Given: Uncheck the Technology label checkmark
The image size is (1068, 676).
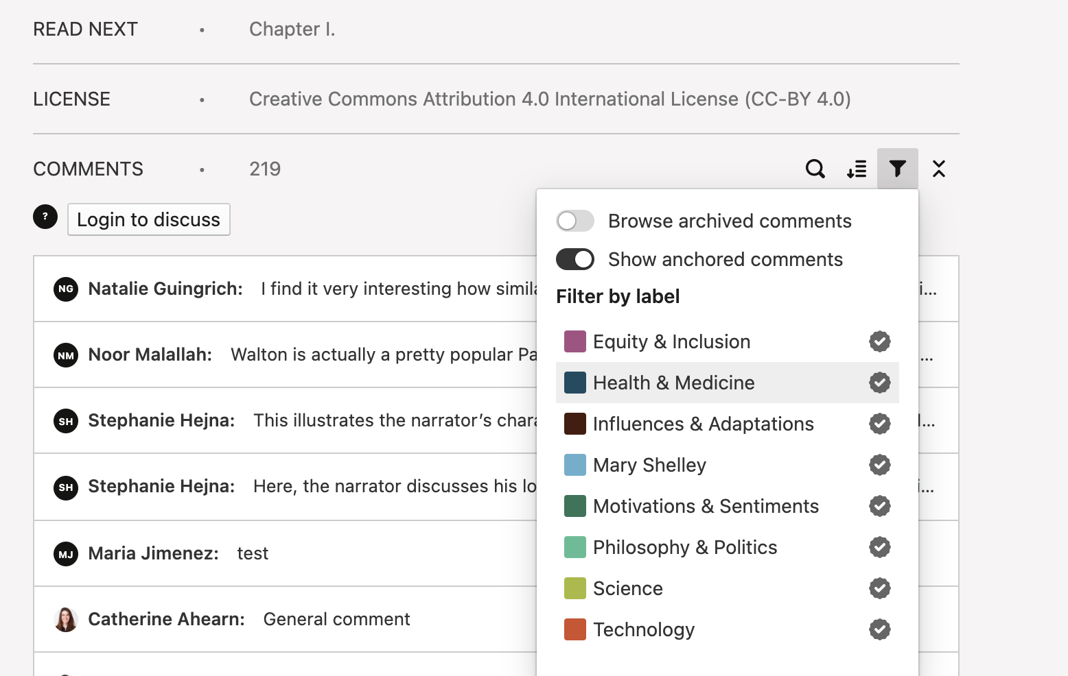Looking at the screenshot, I should coord(880,629).
